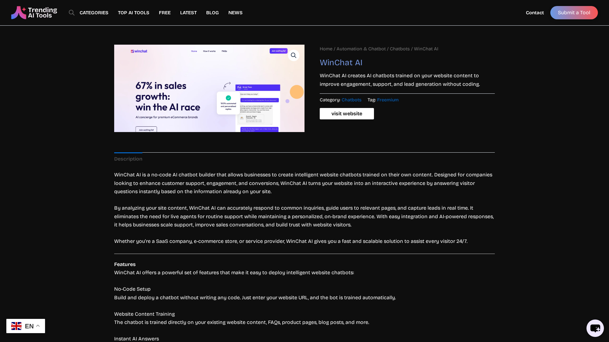609x342 pixels.
Task: Open the BLOG section
Action: [x=213, y=13]
